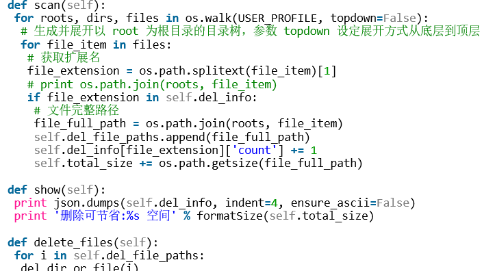
Task: Click the 'file_full_path = os.path.join' assignment line
Action: pos(188,124)
